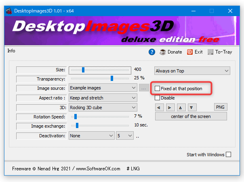Click the rotation speed value 7 %
The width and height of the screenshot is (244, 182).
click(138, 116)
